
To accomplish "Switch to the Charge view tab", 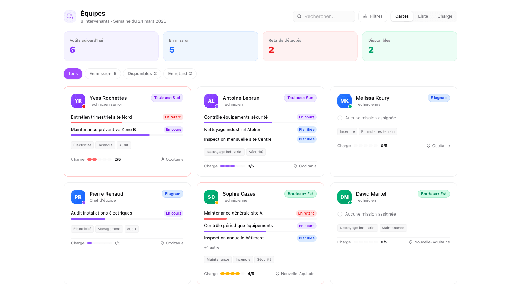I will coord(445,16).
